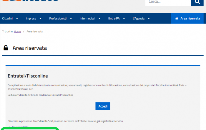Expand the Imprese dropdown arrow
Image resolution: width=206 pixels, height=130 pixels.
41,19
